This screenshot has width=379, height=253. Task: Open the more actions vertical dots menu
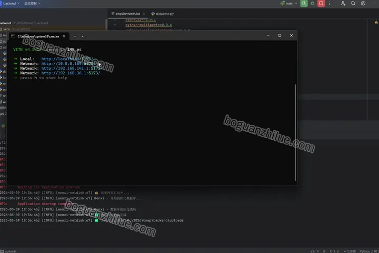tap(330, 3)
